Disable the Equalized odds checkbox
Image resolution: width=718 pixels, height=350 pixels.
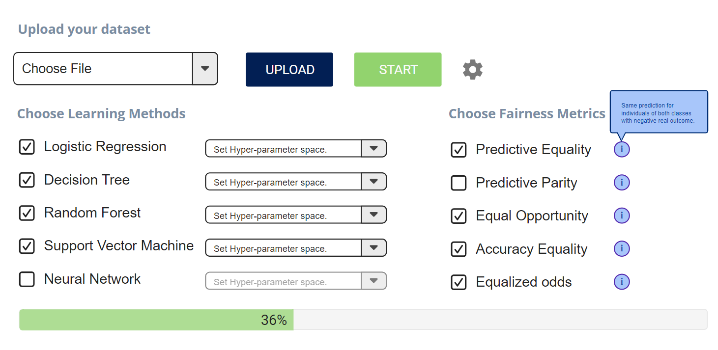point(459,282)
